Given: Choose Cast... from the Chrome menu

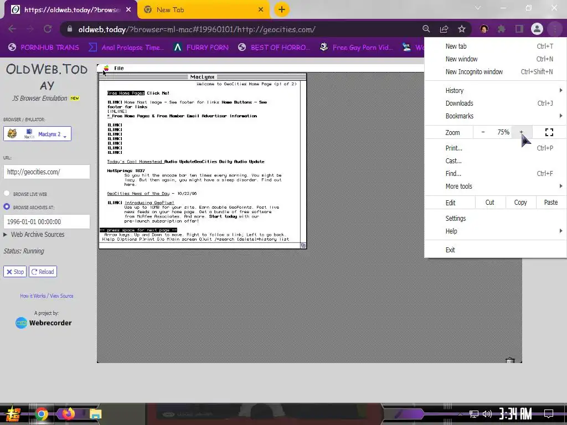Looking at the screenshot, I should click(x=496, y=161).
